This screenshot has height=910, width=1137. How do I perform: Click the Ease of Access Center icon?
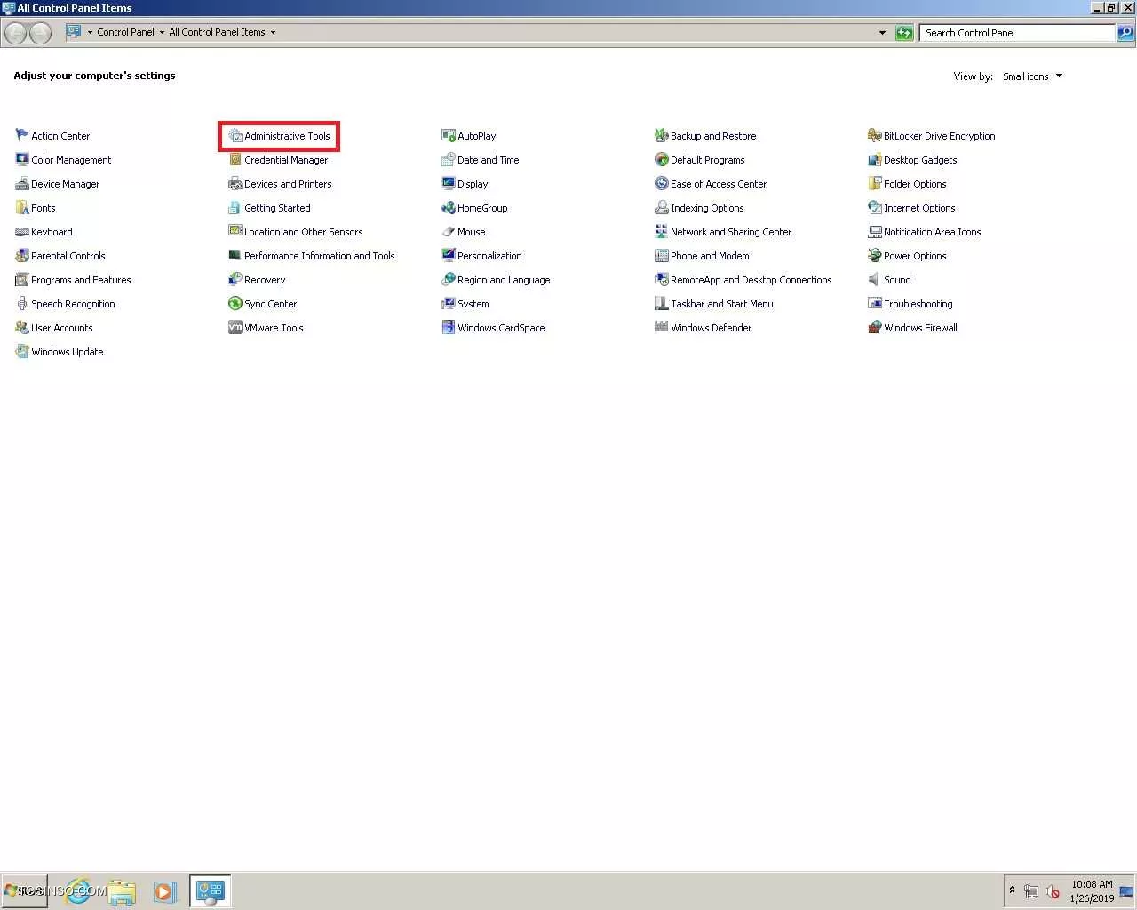662,183
